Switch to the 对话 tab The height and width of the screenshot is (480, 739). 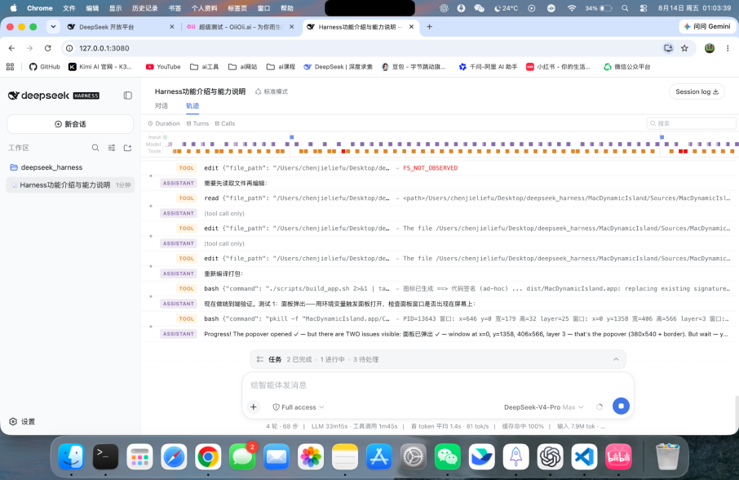coord(162,105)
